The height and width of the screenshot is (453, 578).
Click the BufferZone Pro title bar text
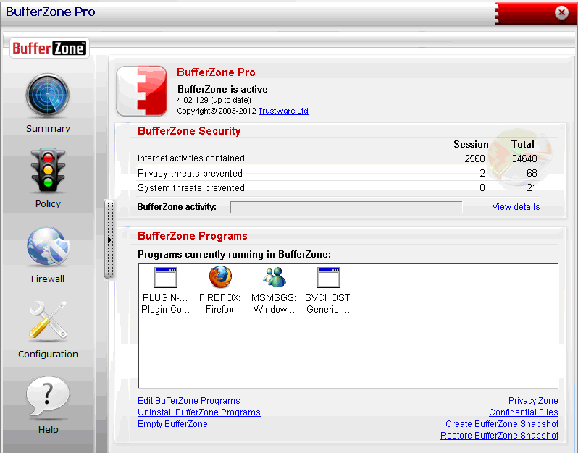pos(51,12)
